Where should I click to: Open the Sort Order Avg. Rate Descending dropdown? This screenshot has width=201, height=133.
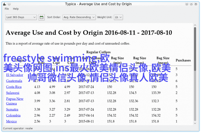[x=79, y=17]
